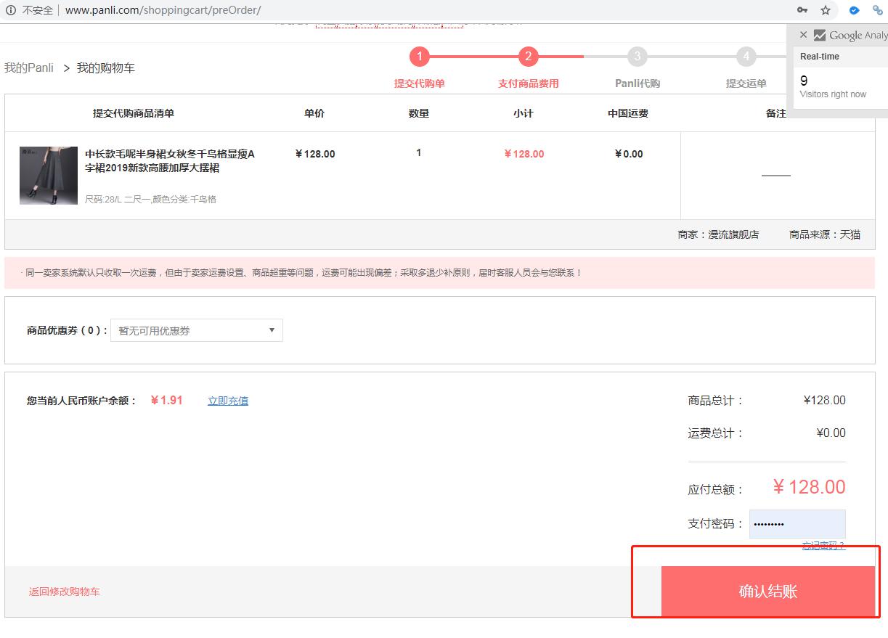Click the chain-link extension icon
Screen dimensions: 888x638
pos(876,10)
